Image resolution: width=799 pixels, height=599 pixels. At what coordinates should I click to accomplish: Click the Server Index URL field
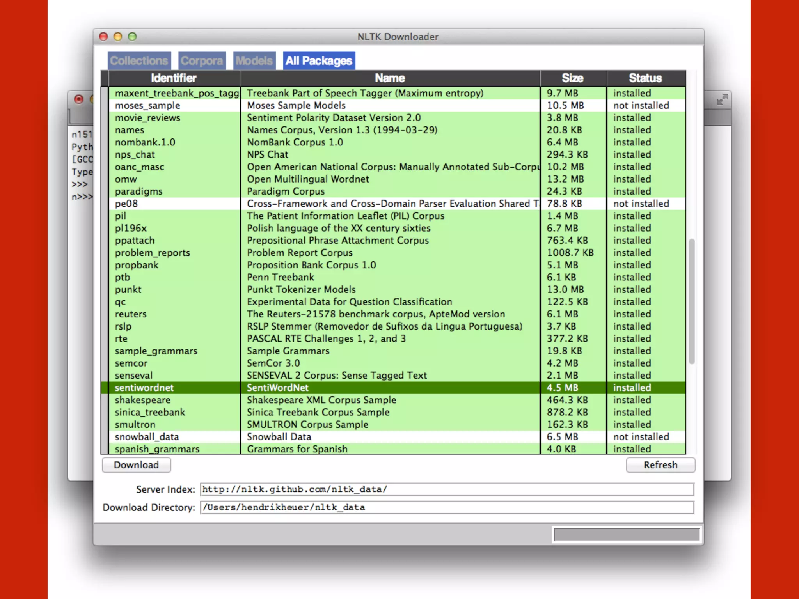[x=446, y=489]
